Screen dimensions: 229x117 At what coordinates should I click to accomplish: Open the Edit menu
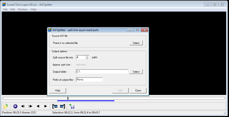[x=13, y=9]
